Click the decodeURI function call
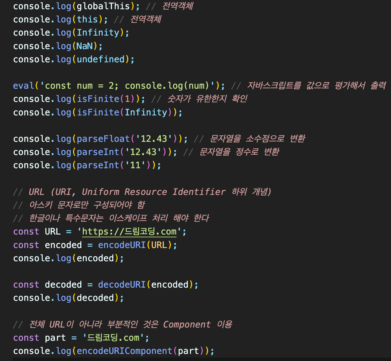The width and height of the screenshot is (391, 361). click(x=145, y=285)
